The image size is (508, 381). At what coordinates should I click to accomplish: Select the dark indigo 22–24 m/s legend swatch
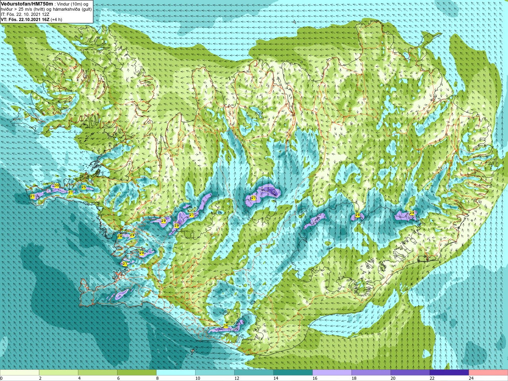449,373
